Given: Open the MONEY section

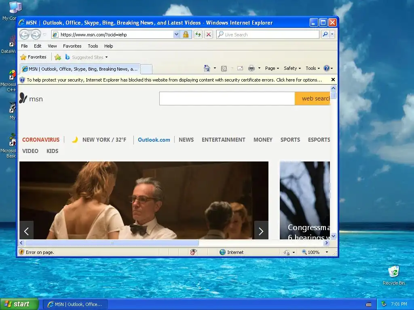Looking at the screenshot, I should [x=263, y=140].
